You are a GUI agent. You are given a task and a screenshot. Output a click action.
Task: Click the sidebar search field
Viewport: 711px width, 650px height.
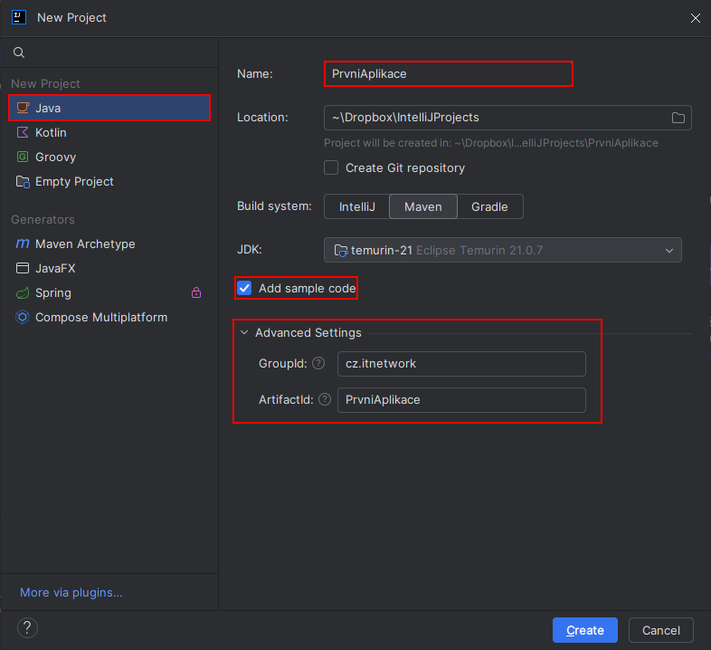click(x=109, y=53)
